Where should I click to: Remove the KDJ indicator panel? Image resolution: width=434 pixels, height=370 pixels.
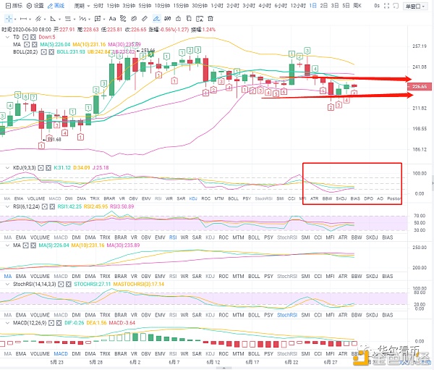[48, 168]
